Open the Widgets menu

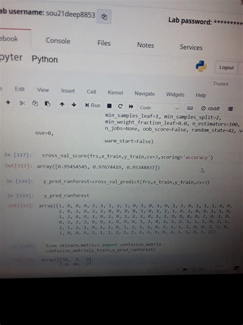pos(175,95)
